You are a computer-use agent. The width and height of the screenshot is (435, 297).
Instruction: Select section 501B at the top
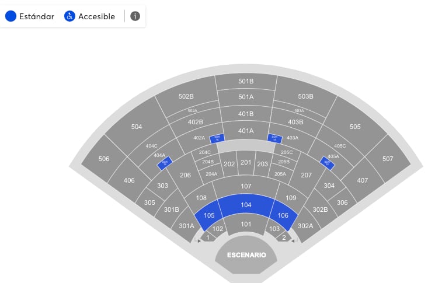coord(246,81)
